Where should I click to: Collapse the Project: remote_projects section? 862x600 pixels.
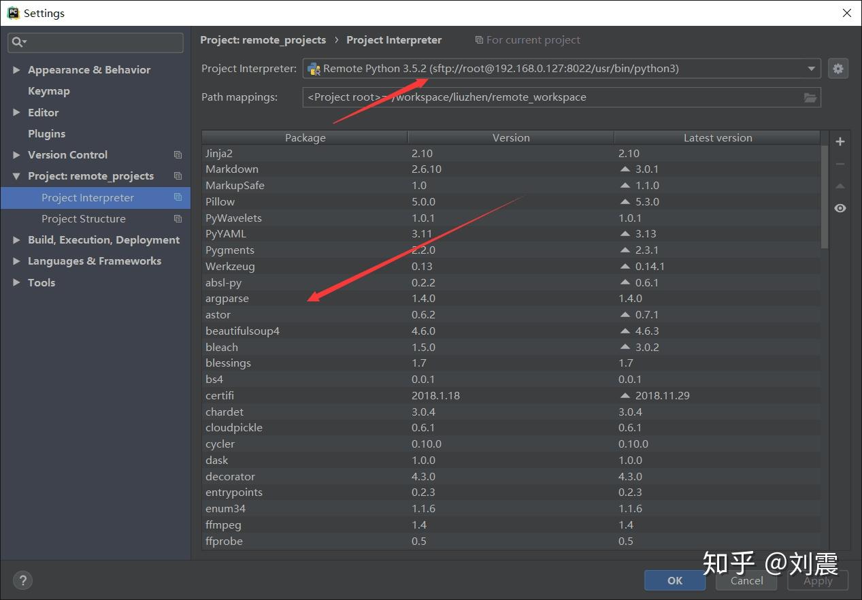coord(16,176)
